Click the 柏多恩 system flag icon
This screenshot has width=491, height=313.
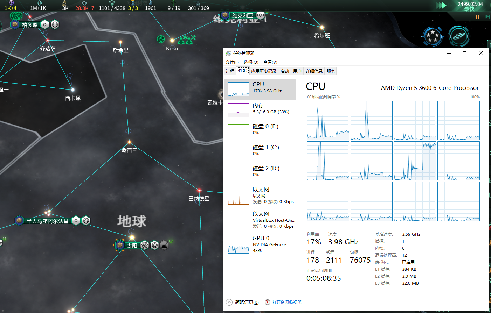[14, 25]
